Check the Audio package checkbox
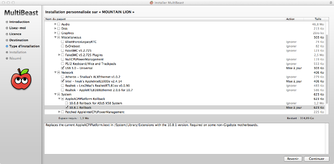Screen dimensions: 334x164 click(x=58, y=24)
